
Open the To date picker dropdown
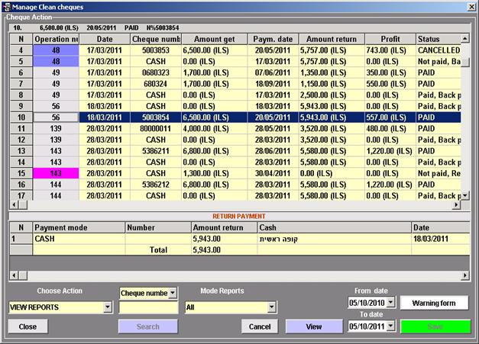coord(391,326)
